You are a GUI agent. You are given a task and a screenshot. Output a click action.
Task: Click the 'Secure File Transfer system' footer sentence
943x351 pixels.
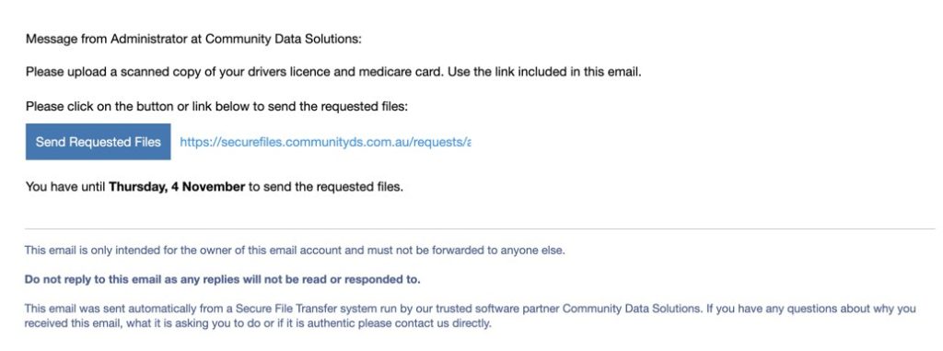(471, 316)
